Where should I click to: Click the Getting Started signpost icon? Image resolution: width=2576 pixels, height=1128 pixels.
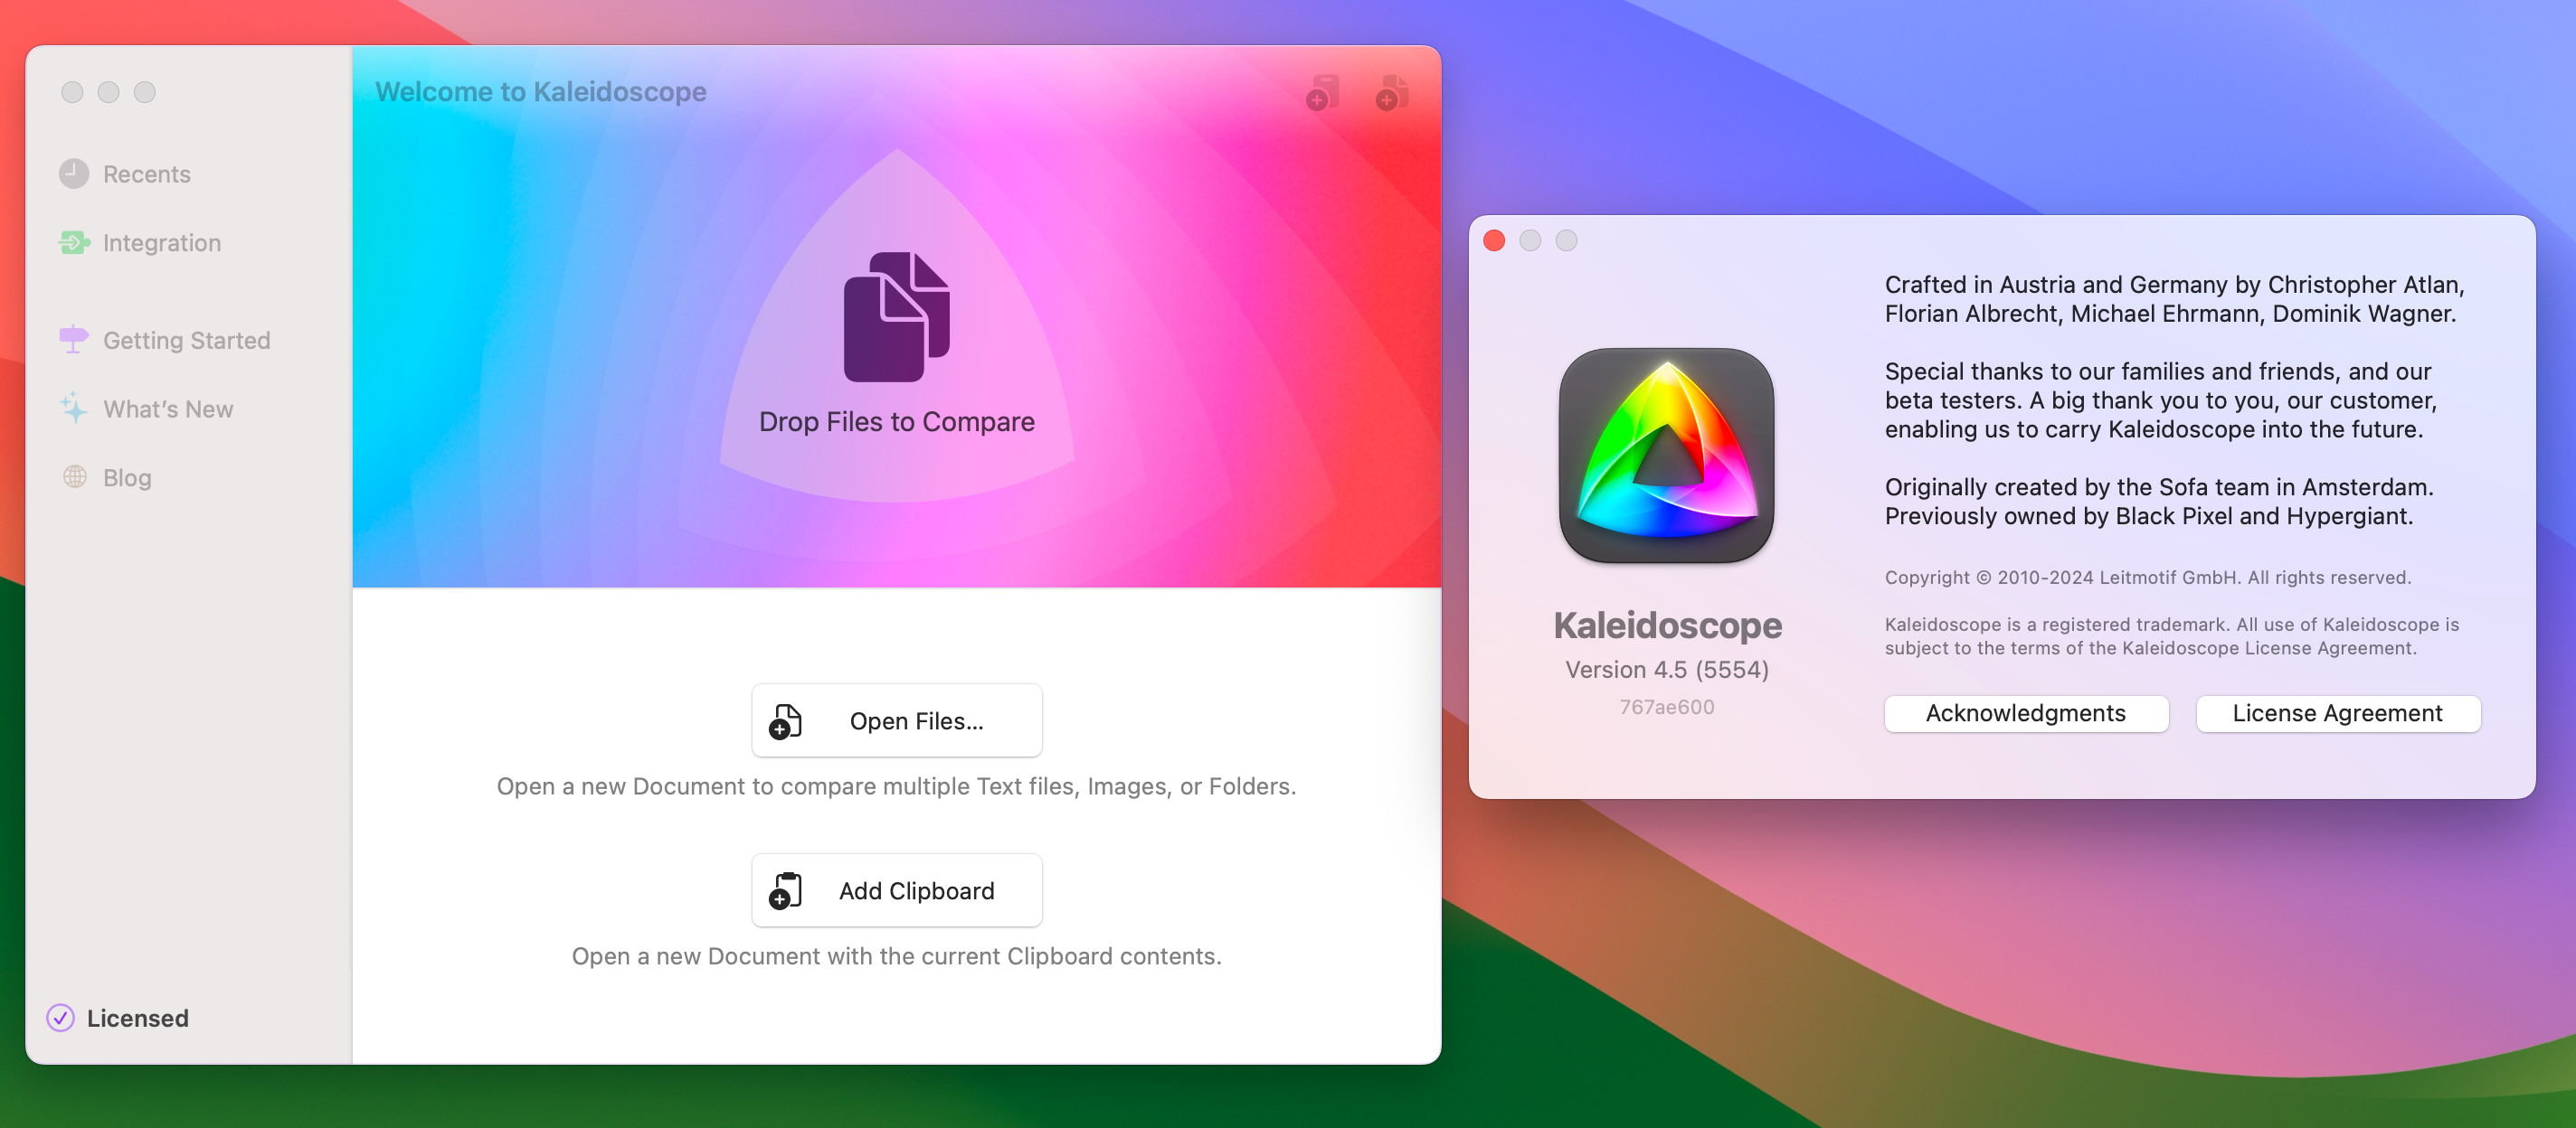point(74,340)
